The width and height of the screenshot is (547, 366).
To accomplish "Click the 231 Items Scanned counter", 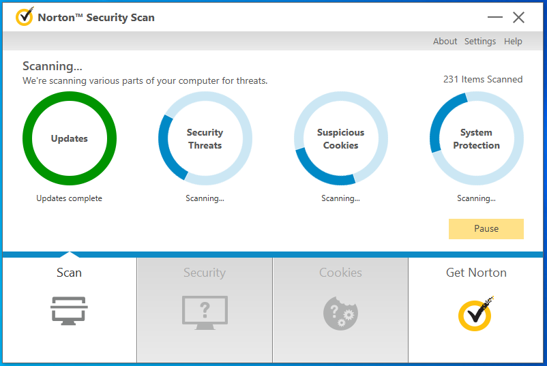I will (483, 80).
